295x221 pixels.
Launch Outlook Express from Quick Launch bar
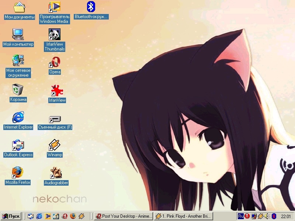pos(31,216)
